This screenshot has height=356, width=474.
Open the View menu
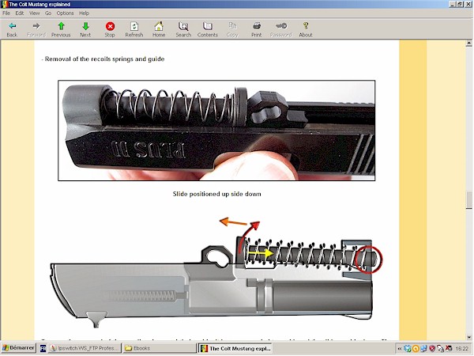[x=35, y=13]
